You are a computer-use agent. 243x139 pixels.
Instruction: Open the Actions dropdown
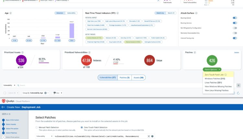(13, 93)
